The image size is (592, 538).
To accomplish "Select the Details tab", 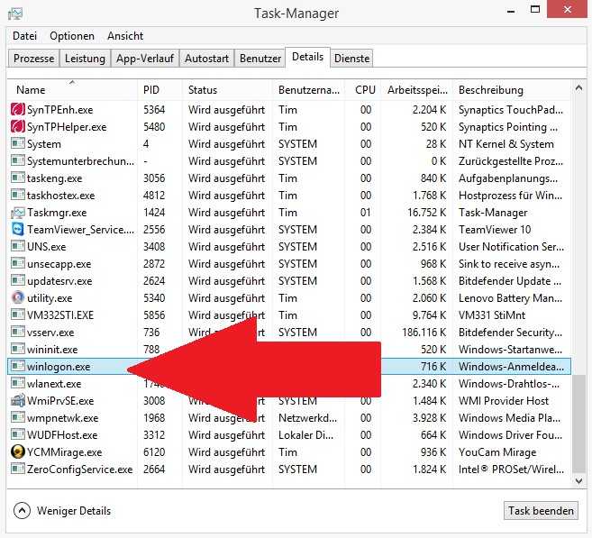I will 307,57.
